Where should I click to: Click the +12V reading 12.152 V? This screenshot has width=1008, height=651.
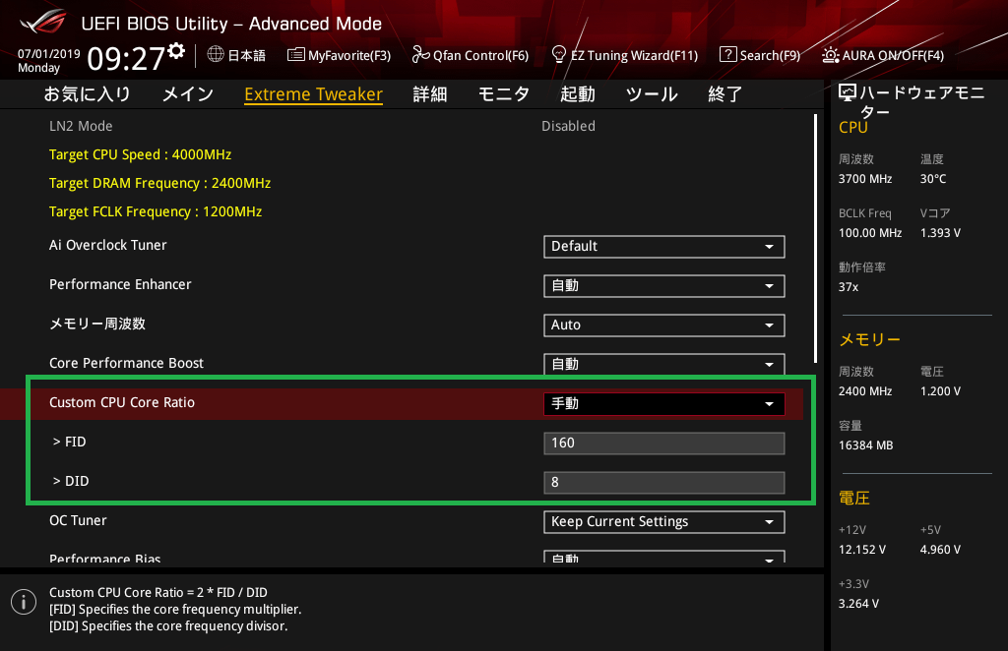pos(862,550)
